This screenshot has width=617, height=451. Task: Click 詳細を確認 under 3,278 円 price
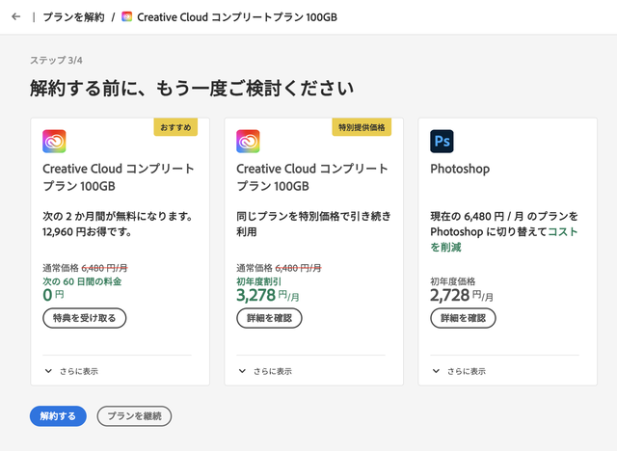[269, 318]
